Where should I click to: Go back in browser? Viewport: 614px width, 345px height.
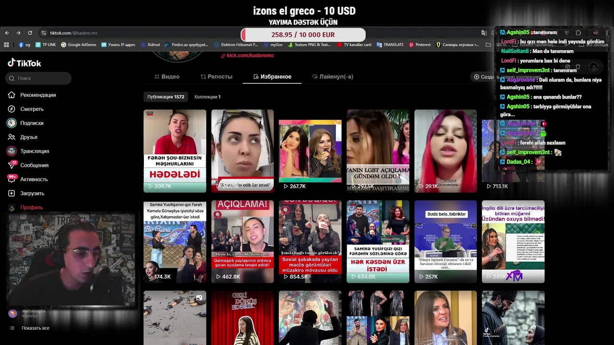click(7, 33)
